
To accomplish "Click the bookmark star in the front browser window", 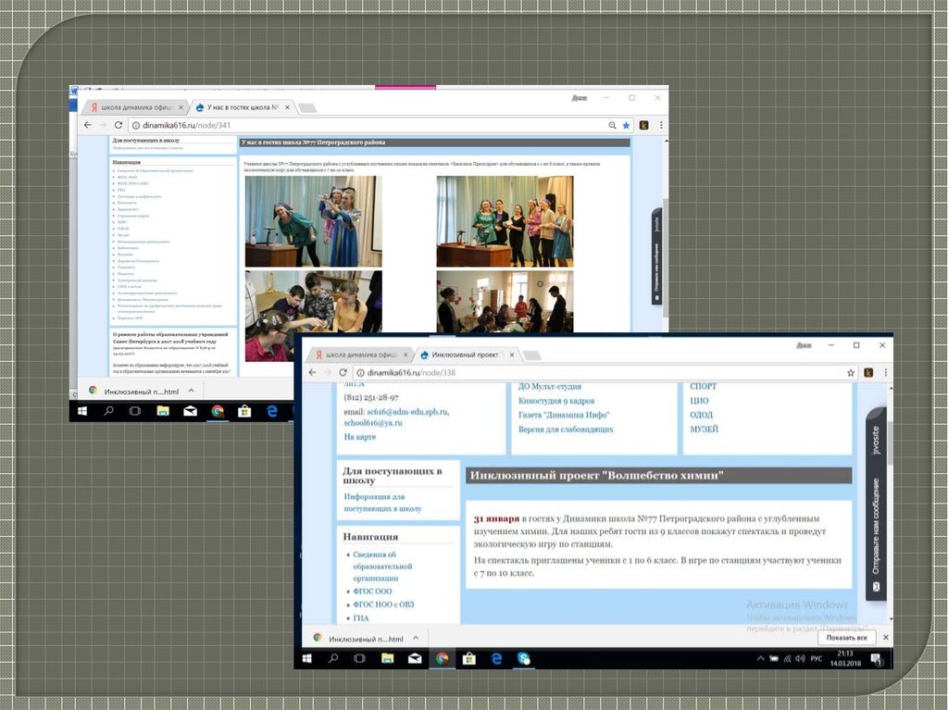I will pos(850,372).
